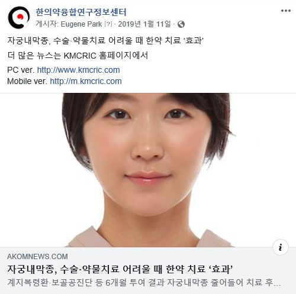
Task: Open the 한의약융합연구정보센터 page name link
Action: pos(81,12)
